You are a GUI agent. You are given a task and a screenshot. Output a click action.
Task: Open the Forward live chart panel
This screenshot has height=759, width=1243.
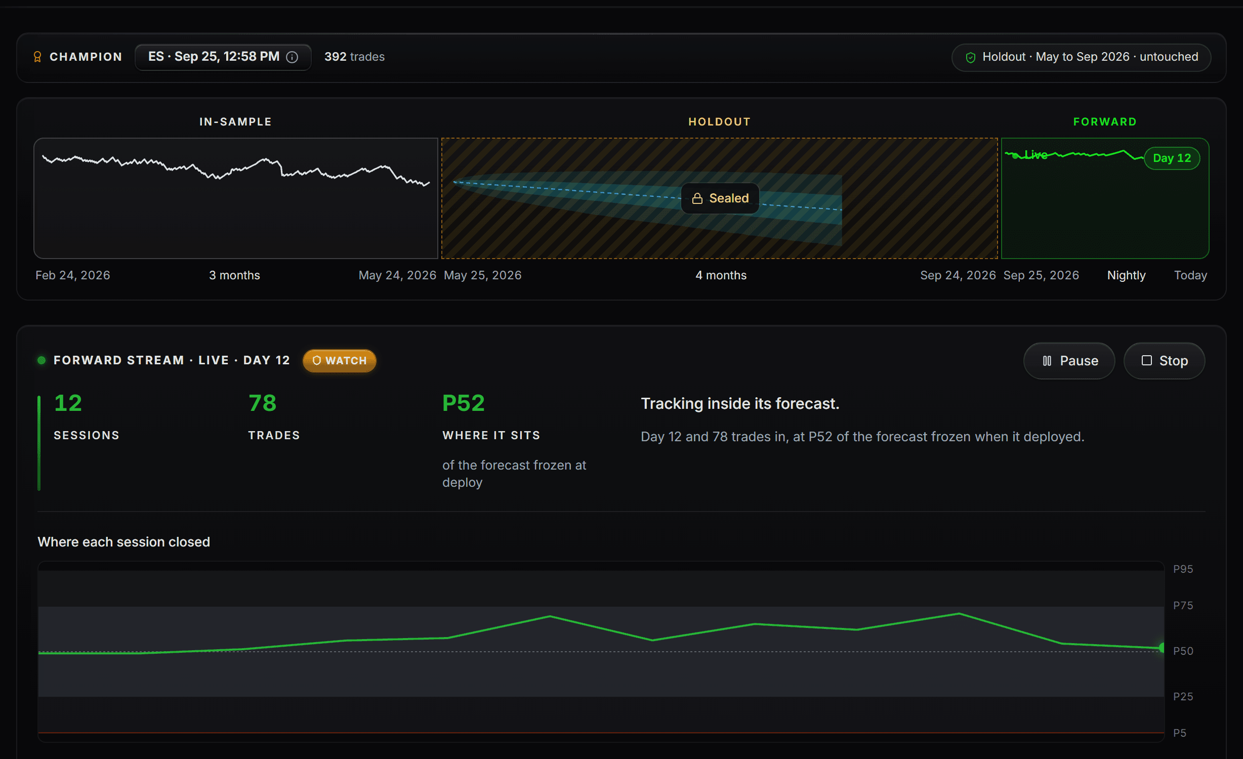(1105, 198)
